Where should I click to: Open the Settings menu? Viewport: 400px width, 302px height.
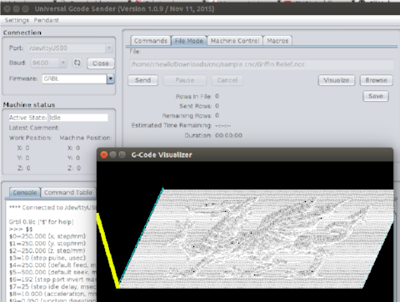pos(17,20)
